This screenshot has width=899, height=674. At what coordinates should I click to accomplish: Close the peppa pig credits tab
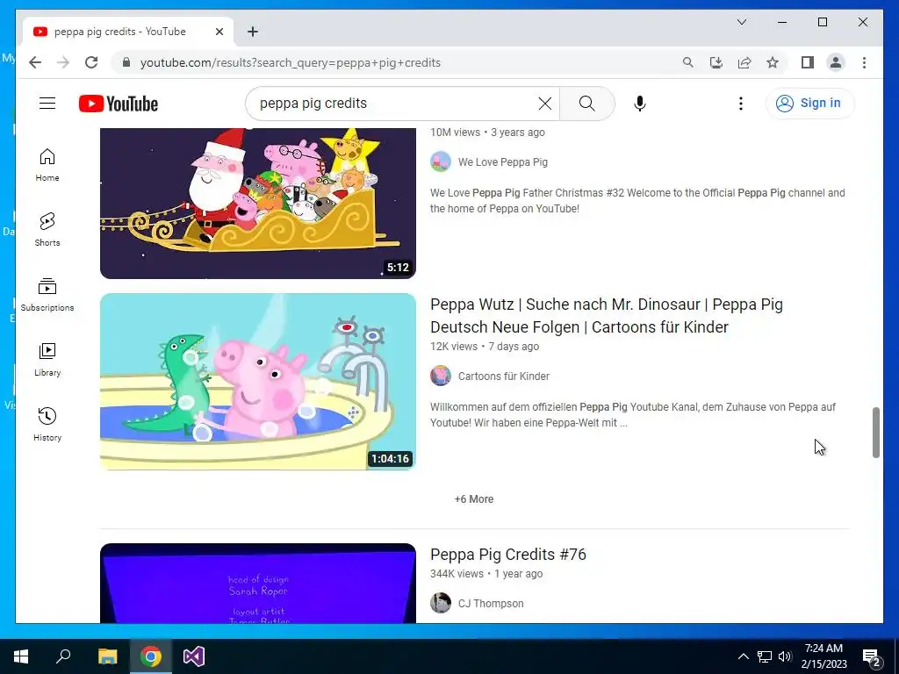(x=219, y=32)
